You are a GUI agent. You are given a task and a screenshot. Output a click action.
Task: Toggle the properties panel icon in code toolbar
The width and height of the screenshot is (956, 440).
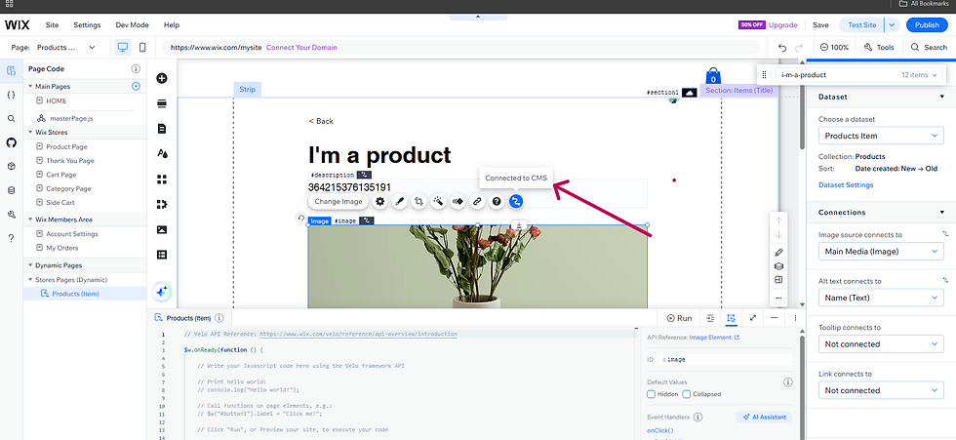click(731, 318)
